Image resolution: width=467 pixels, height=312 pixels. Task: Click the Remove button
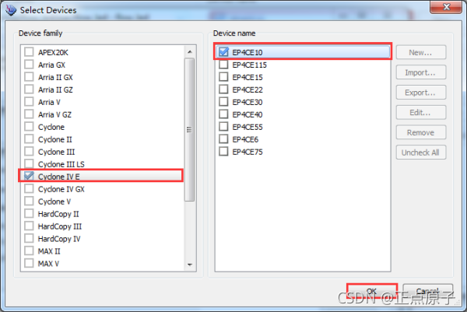coord(421,132)
